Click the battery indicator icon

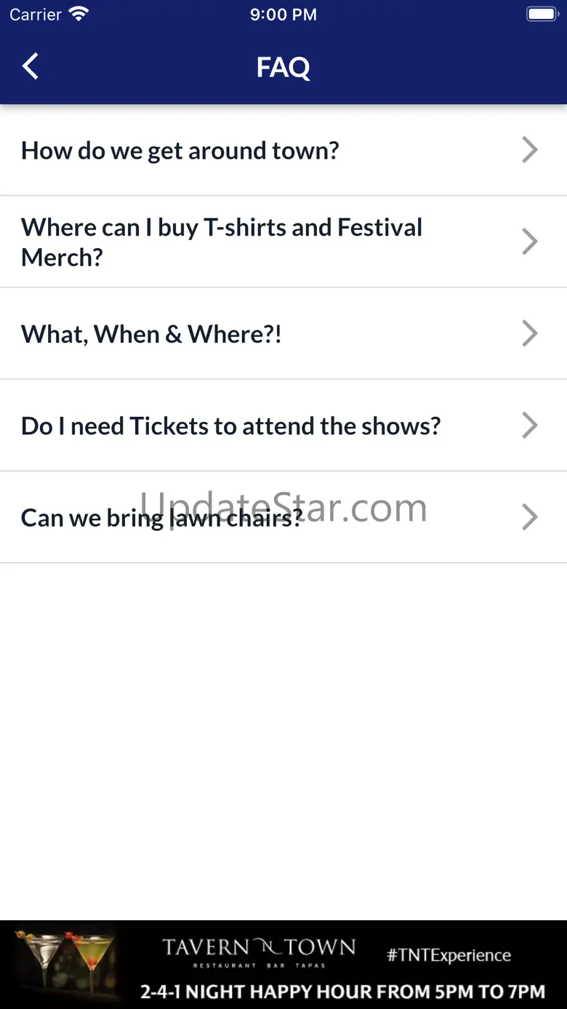pos(541,15)
